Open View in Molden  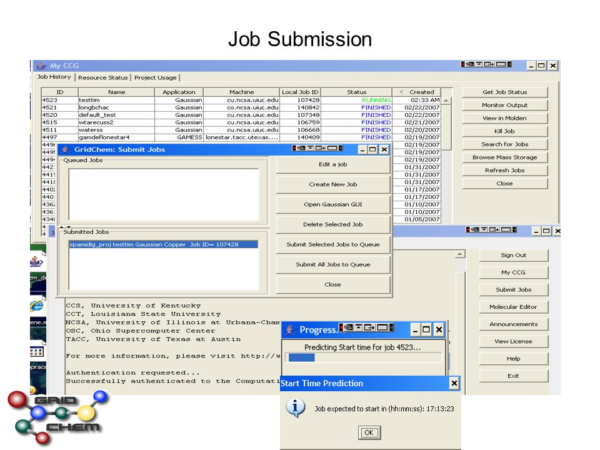(x=505, y=118)
